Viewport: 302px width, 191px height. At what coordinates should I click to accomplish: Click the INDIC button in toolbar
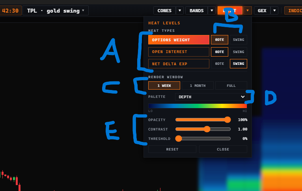pyautogui.click(x=293, y=11)
